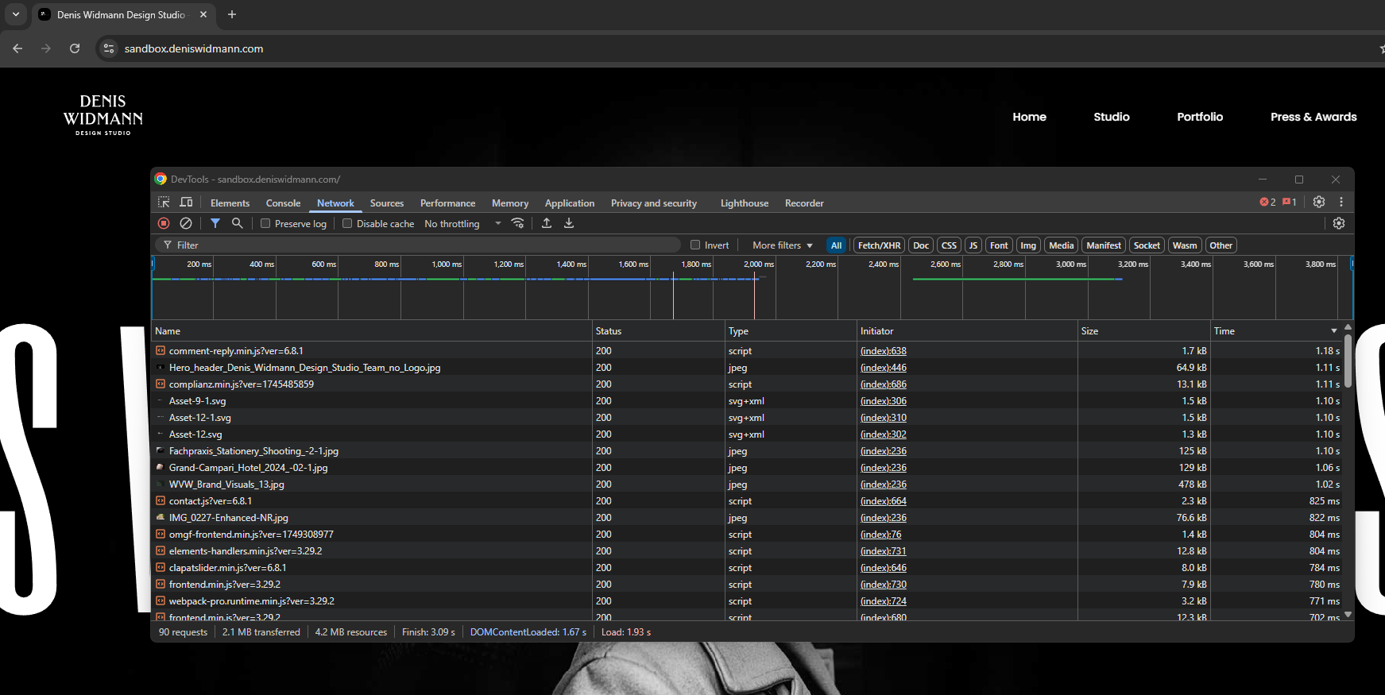Viewport: 1385px width, 695px height.
Task: Stop recording network log
Action: tap(164, 223)
